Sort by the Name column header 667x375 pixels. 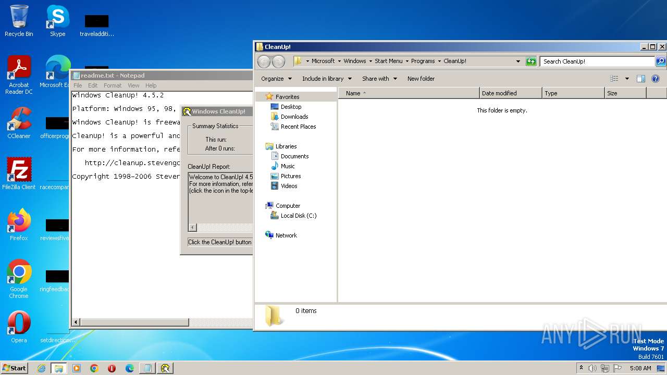coord(409,93)
